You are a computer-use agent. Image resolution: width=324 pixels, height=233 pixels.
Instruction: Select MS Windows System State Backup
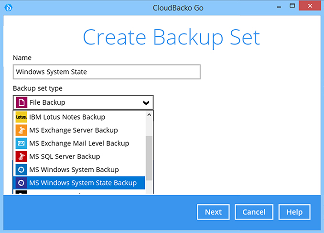[x=79, y=183]
